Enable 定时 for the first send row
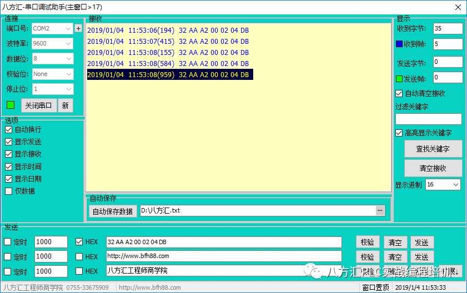The width and height of the screenshot is (467, 293). [x=8, y=242]
